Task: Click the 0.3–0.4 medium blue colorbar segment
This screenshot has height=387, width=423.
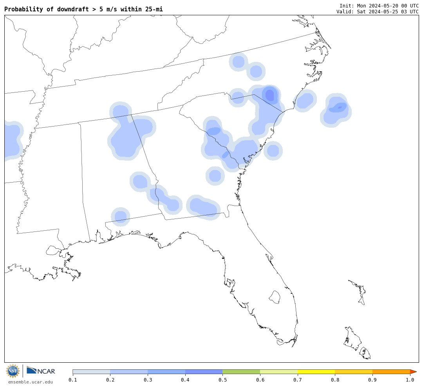Action: tap(166, 372)
